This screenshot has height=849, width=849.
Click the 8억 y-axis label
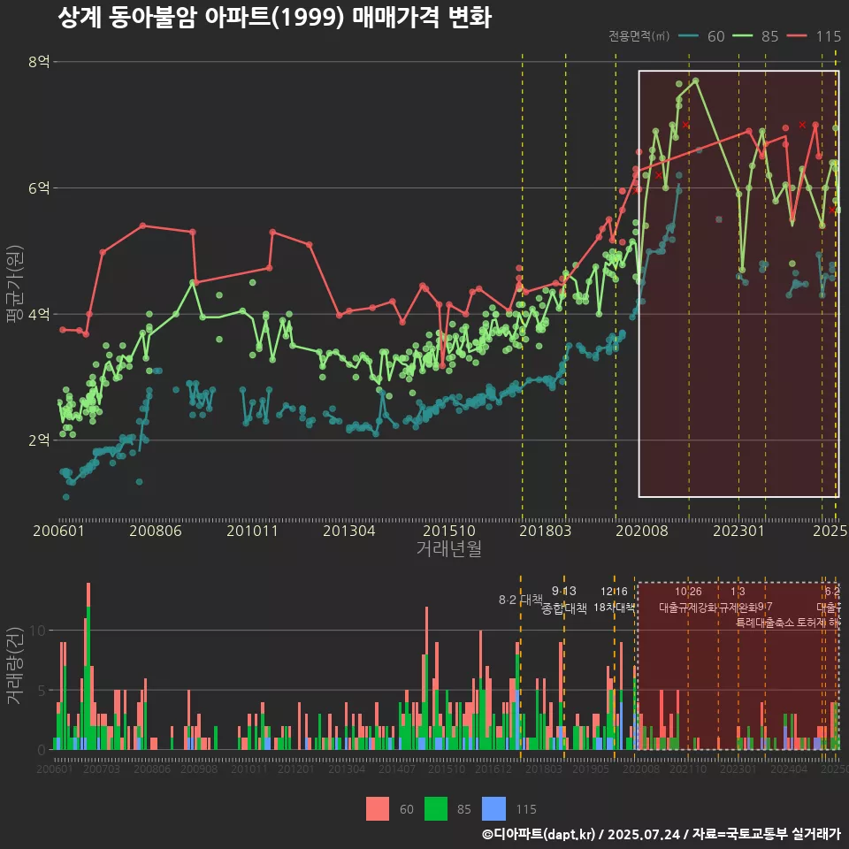(x=39, y=62)
